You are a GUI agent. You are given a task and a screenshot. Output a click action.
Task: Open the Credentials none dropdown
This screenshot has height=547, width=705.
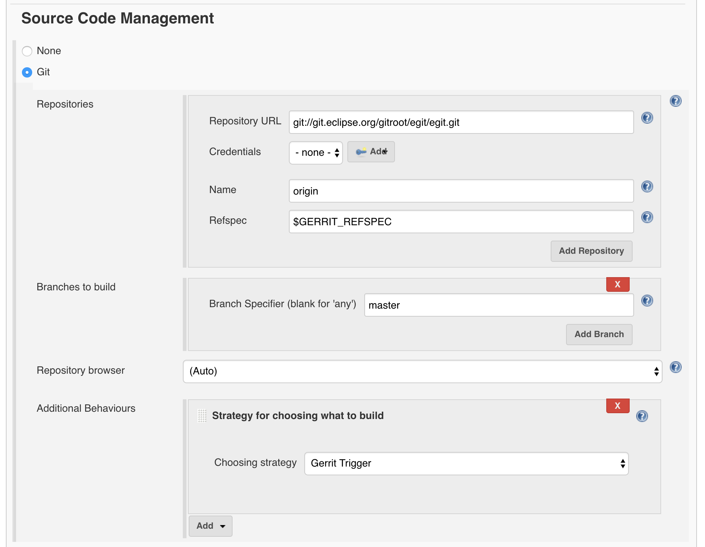click(x=316, y=152)
